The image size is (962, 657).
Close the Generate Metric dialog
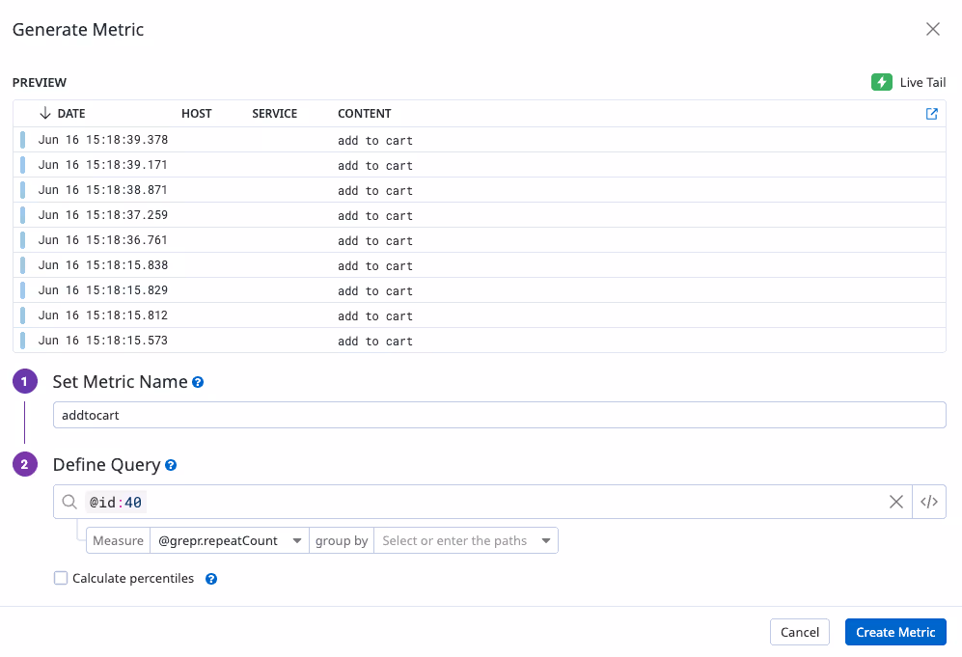tap(932, 29)
